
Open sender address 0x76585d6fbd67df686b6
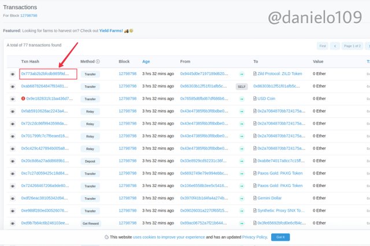coord(204,99)
